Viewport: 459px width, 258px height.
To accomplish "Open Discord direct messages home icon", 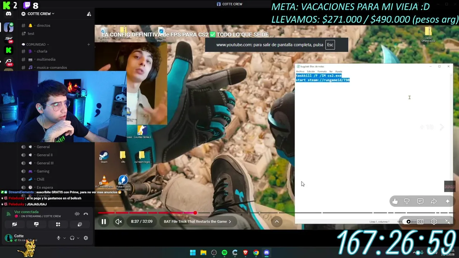I will [9, 14].
